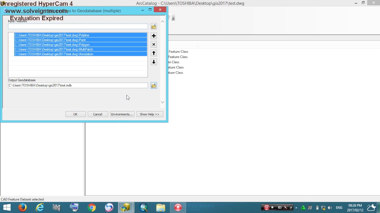The height and width of the screenshot is (213, 380).
Task: Open the network tray icon
Action: click(323, 208)
